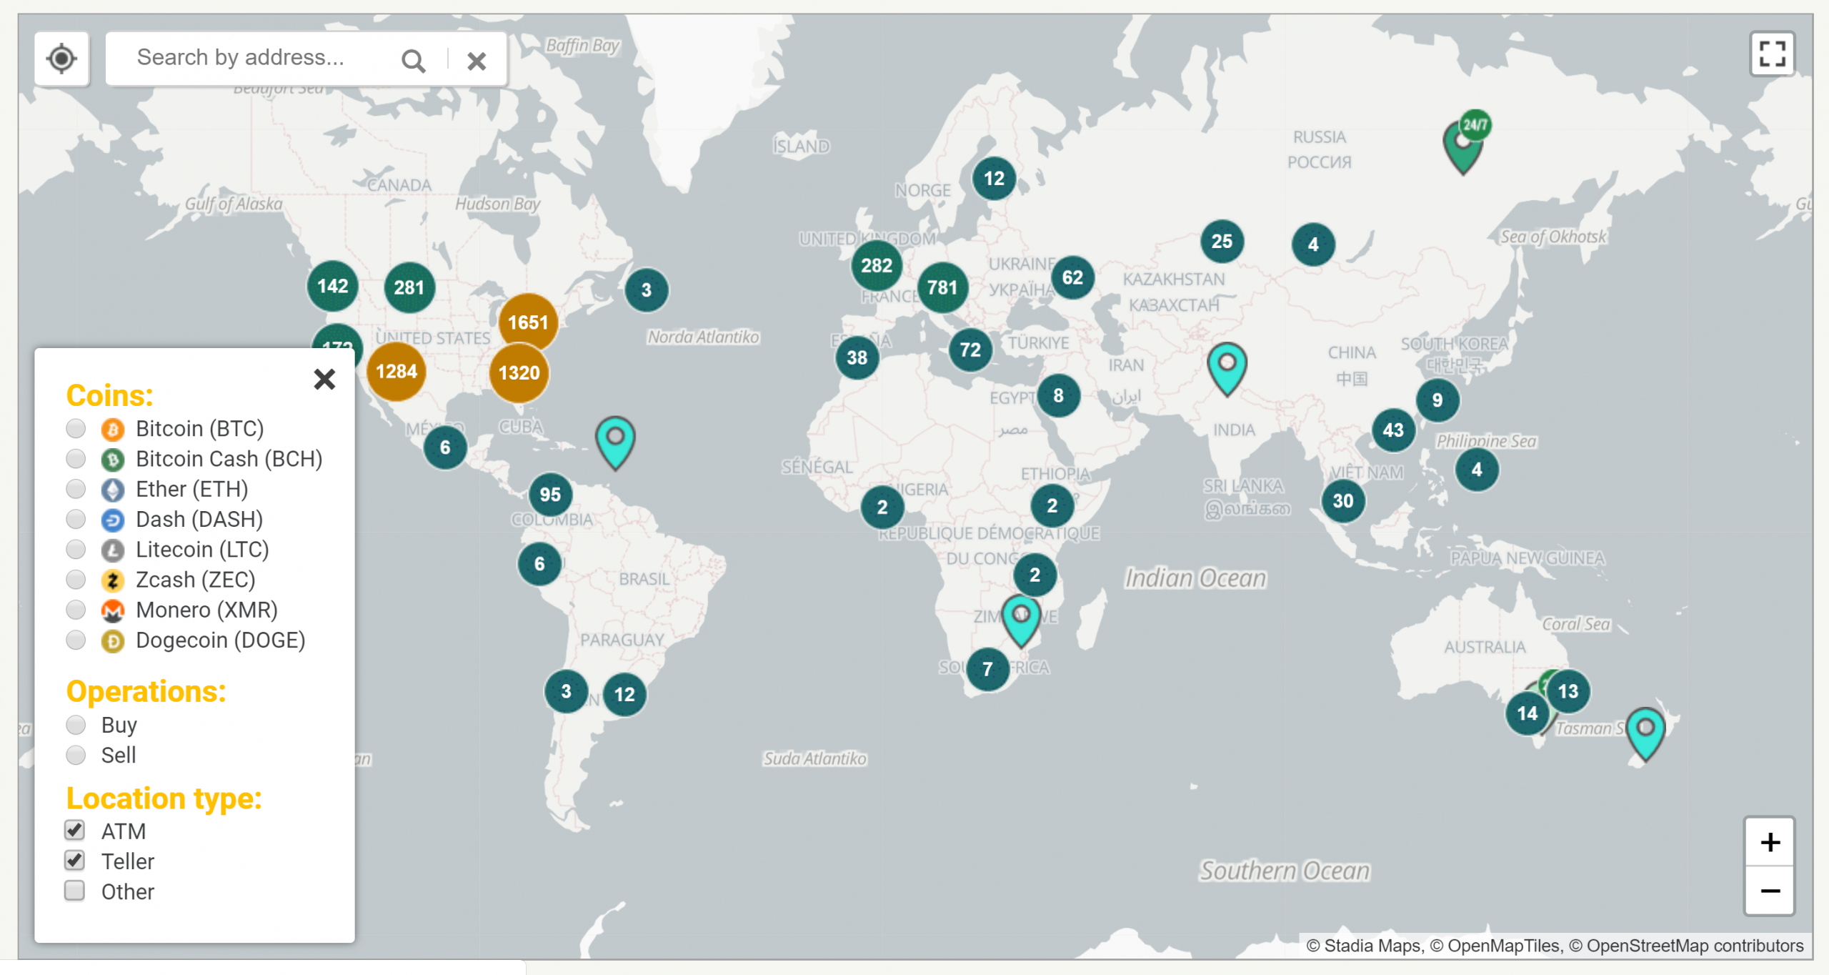1829x975 pixels.
Task: Choose the Buy operation radio button
Action: point(76,725)
